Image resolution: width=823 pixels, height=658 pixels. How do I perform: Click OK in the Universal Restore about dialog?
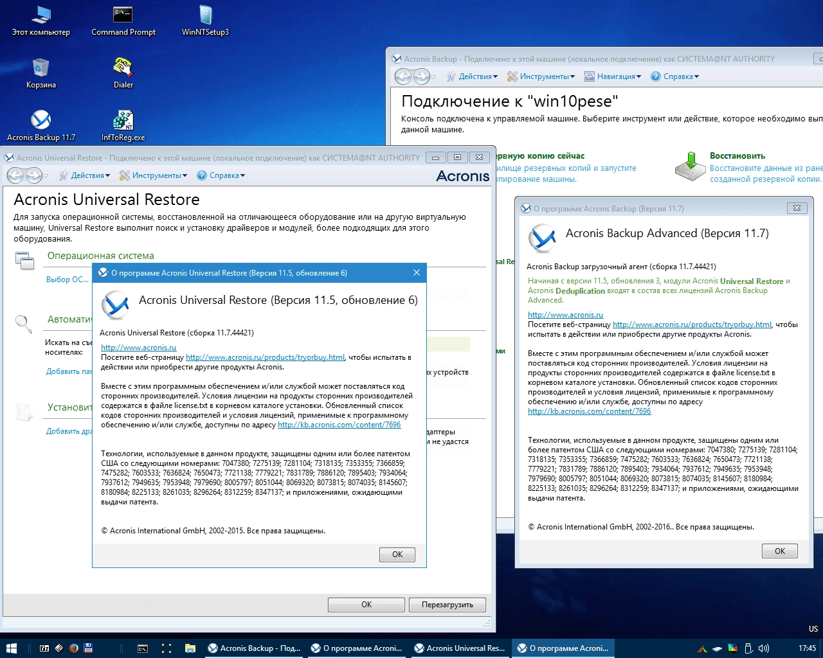(397, 555)
